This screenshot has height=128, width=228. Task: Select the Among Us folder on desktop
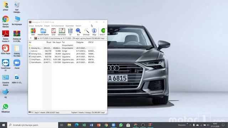(x=17, y=50)
